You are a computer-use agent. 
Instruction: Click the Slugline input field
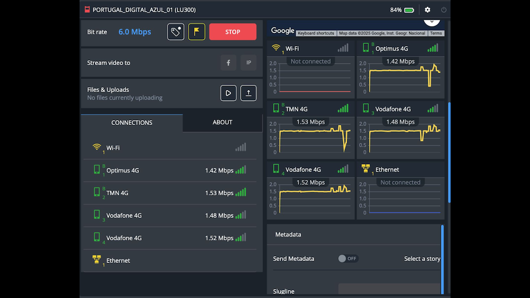click(x=390, y=289)
